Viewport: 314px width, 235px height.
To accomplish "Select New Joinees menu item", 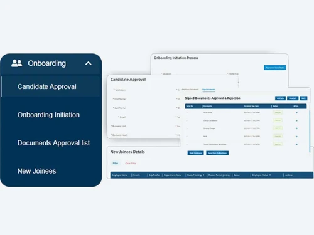I will pyautogui.click(x=37, y=171).
